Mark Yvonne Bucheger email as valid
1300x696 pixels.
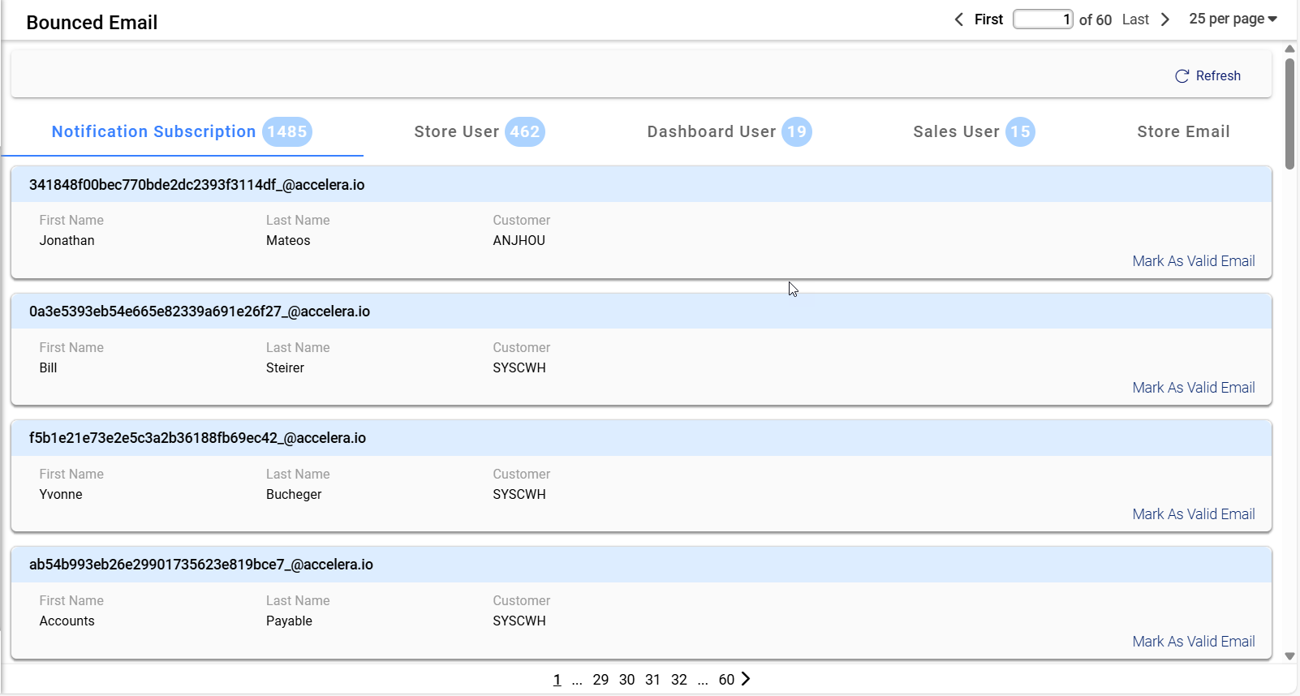(1193, 514)
